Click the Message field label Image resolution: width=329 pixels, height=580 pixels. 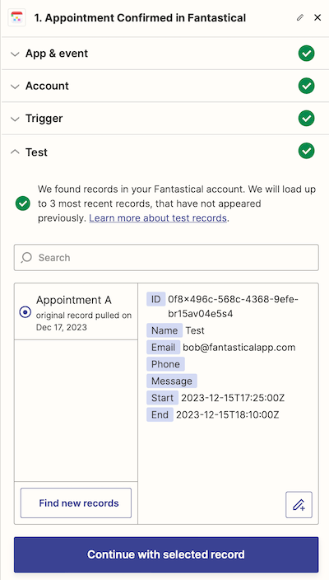point(172,381)
